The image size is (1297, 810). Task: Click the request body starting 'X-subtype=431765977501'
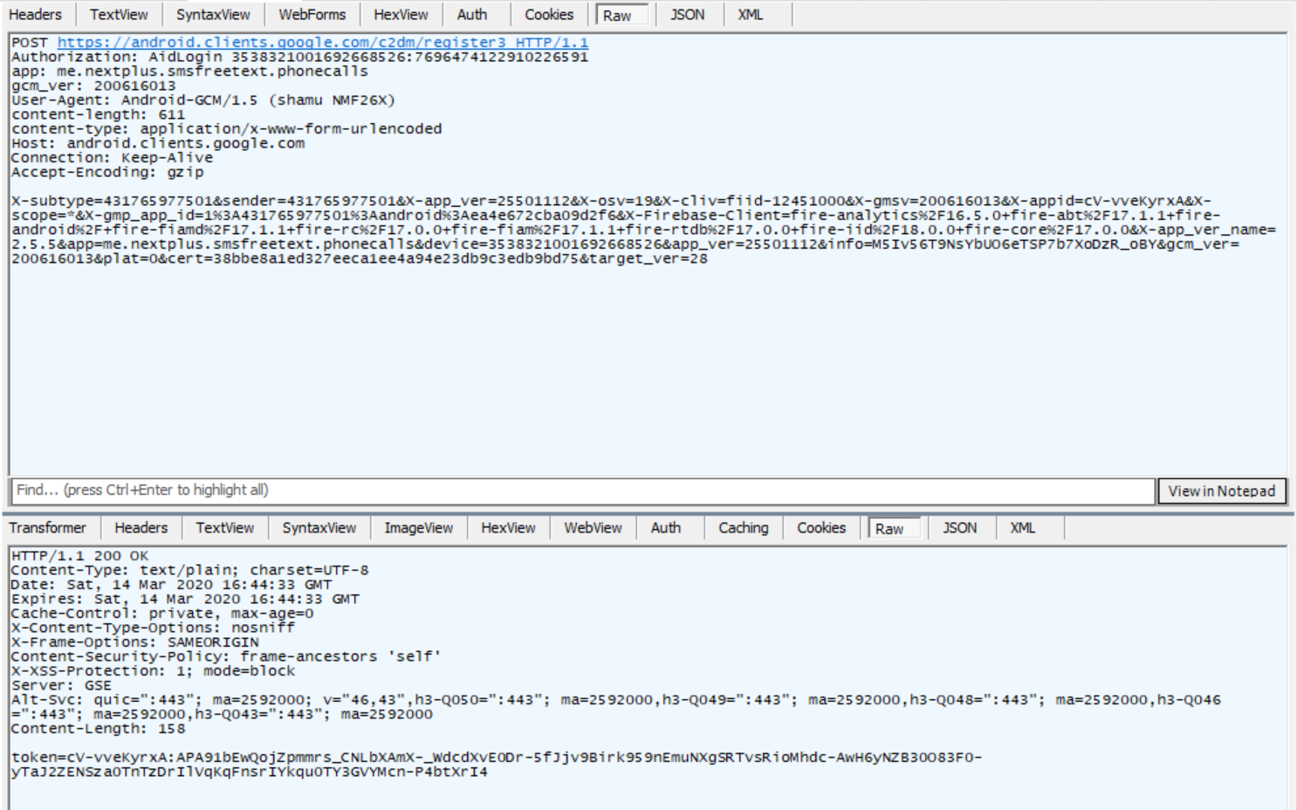pos(643,230)
